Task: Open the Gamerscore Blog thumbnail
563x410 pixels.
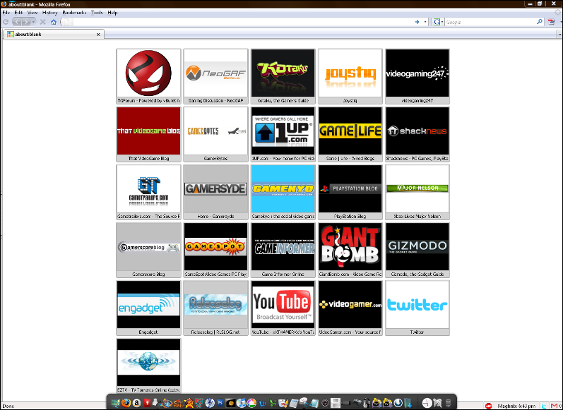Action: [x=148, y=250]
